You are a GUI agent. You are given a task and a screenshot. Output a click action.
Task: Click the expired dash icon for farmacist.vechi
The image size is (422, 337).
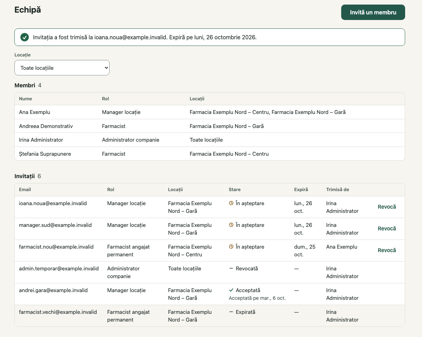(231, 312)
